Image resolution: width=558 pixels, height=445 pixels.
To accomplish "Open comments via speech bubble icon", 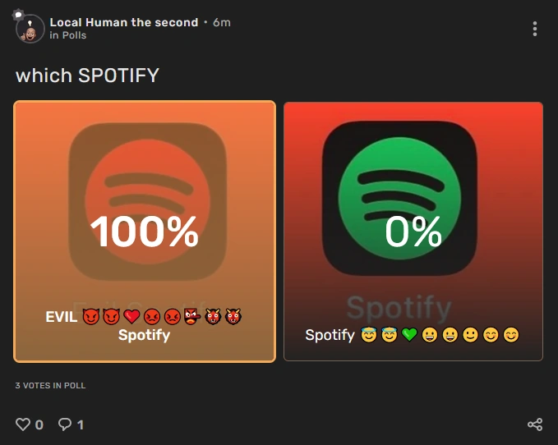I will click(x=65, y=424).
